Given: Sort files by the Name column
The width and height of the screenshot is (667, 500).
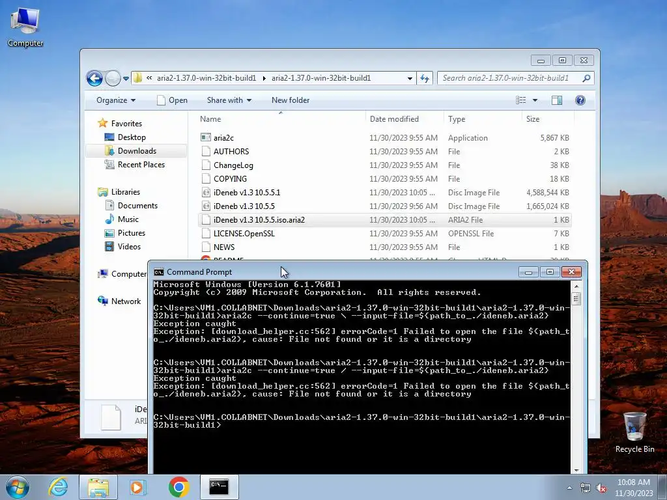Looking at the screenshot, I should (x=281, y=119).
